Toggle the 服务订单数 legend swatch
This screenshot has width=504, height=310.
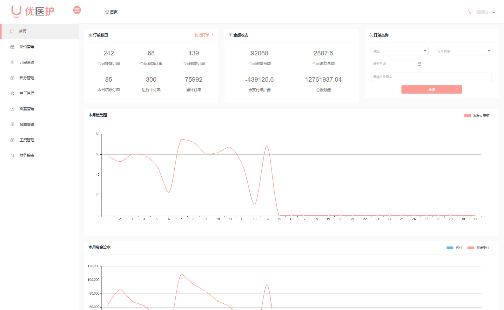pyautogui.click(x=468, y=115)
